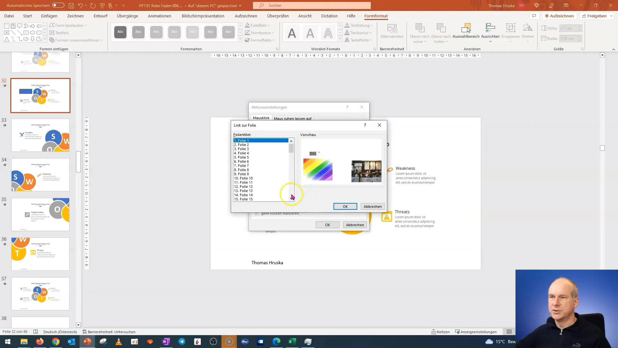Image resolution: width=618 pixels, height=348 pixels.
Task: Switch to Maus ruhen lassen auf tab
Action: 293,118
